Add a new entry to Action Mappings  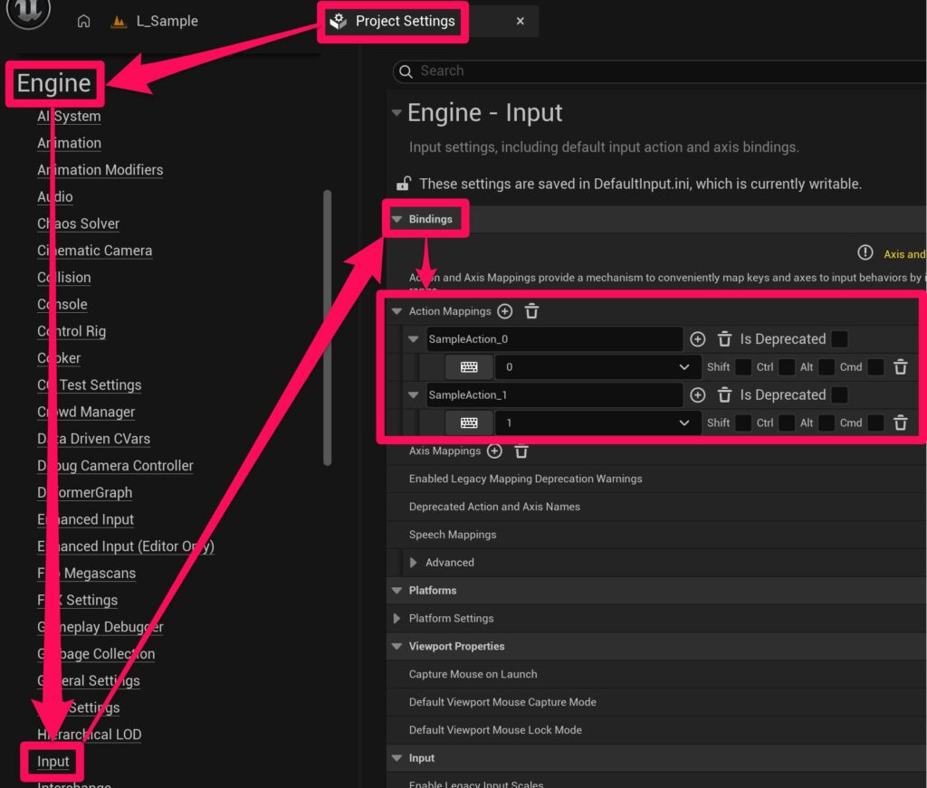pos(505,311)
